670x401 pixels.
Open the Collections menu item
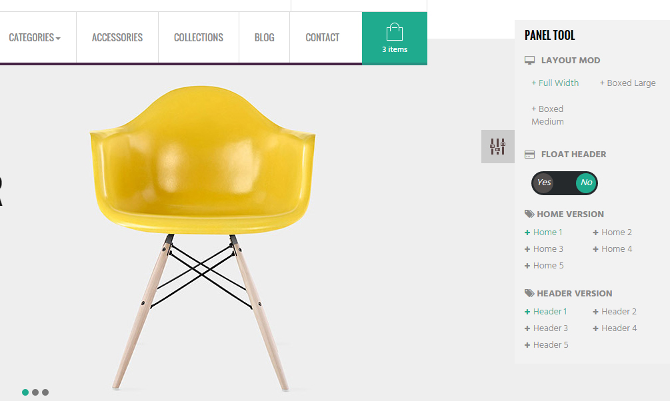coord(199,37)
